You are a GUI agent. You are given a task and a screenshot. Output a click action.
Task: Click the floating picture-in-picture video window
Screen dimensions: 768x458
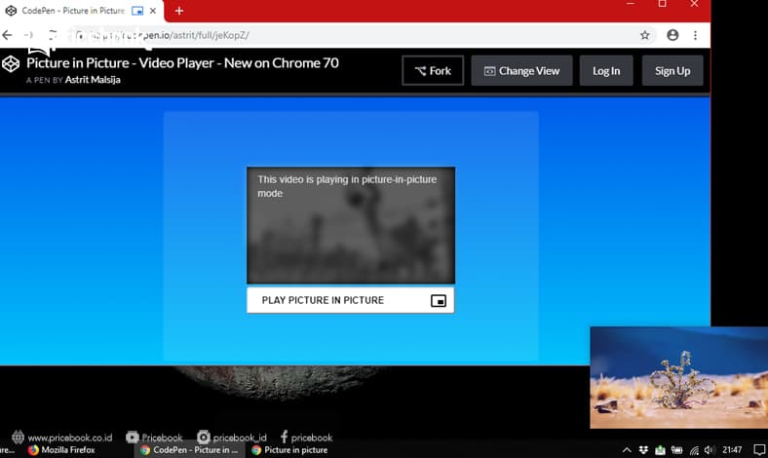[x=679, y=378]
